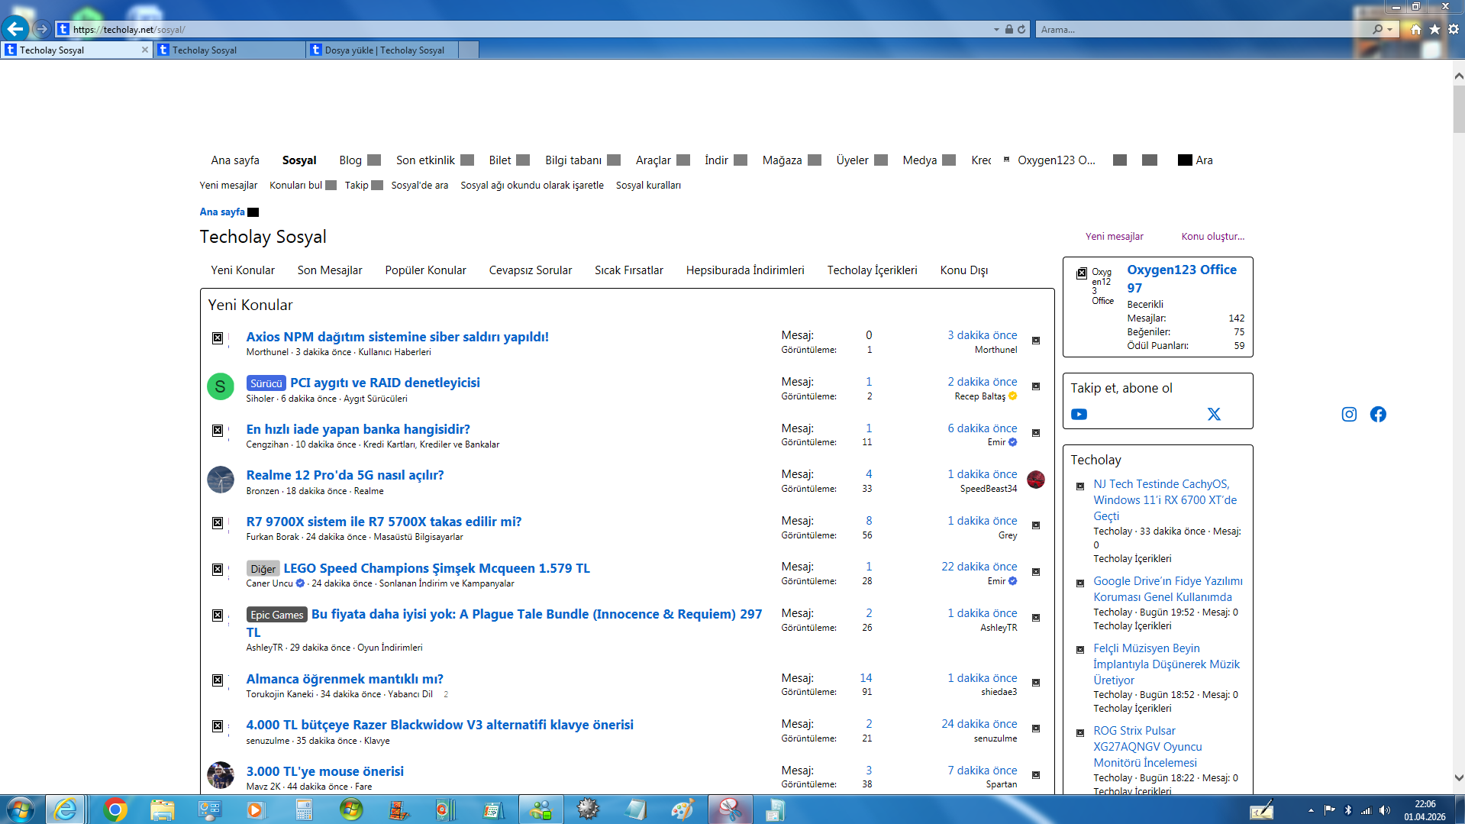Click the Epic Games prefix tag
The image size is (1465, 824).
[276, 615]
